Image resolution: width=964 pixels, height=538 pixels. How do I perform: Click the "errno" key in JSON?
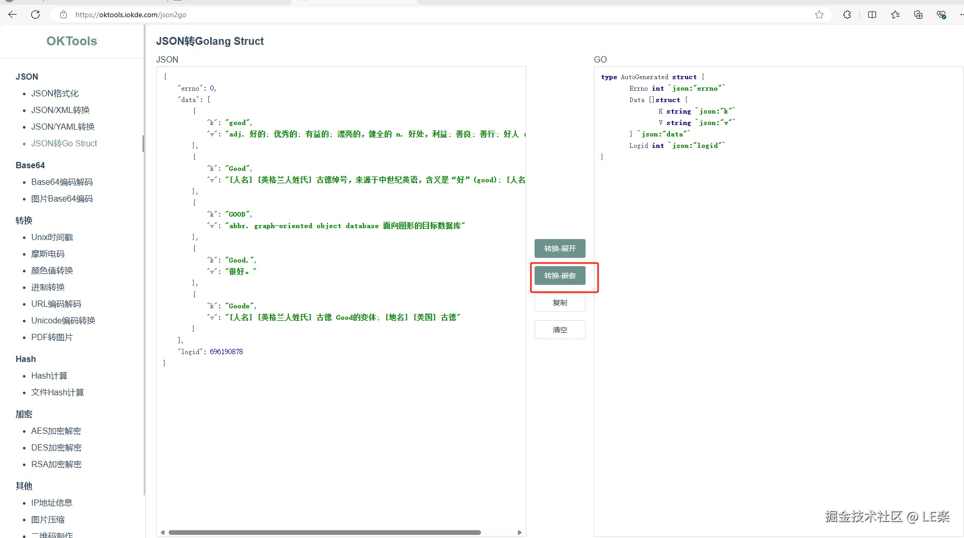[190, 88]
